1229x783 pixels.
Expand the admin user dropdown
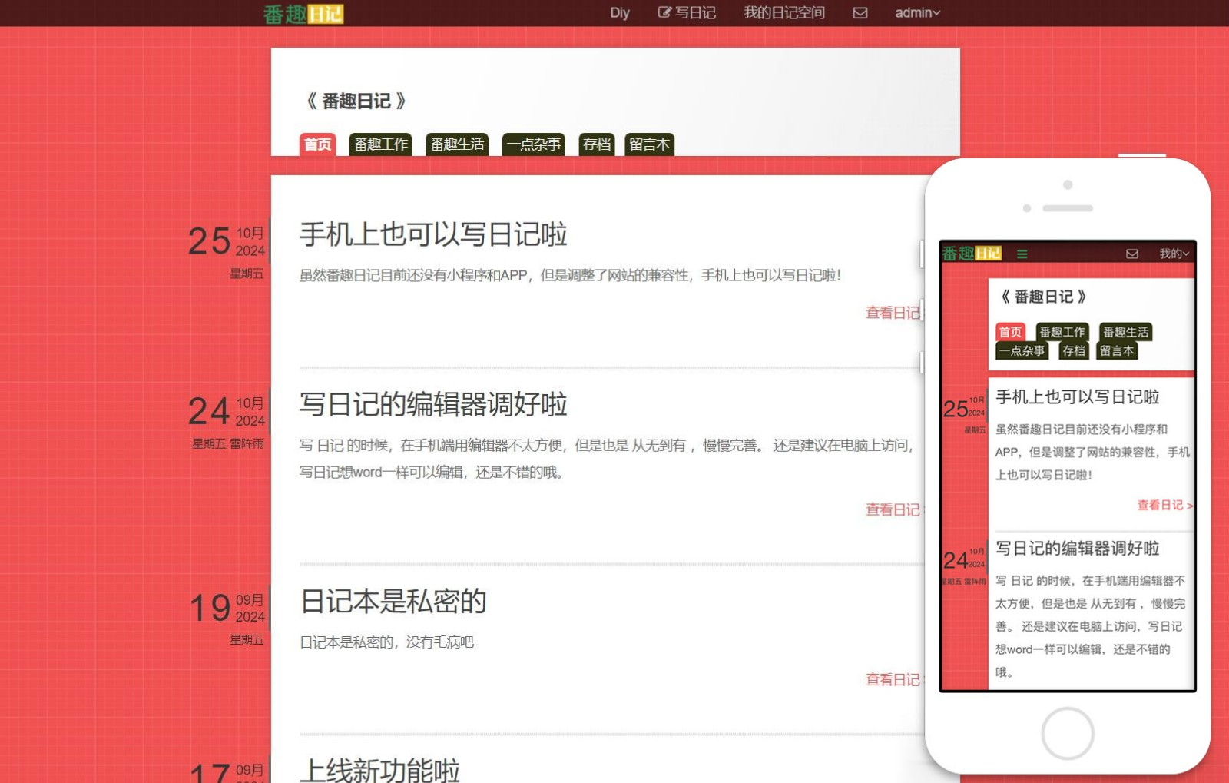[918, 13]
